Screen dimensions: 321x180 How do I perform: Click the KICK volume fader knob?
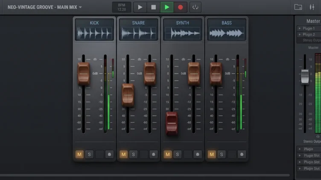[84, 74]
